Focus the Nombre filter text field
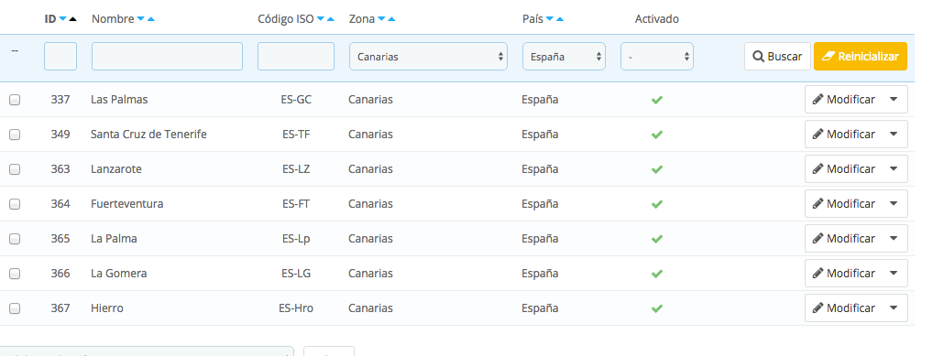The height and width of the screenshot is (356, 933). (167, 57)
